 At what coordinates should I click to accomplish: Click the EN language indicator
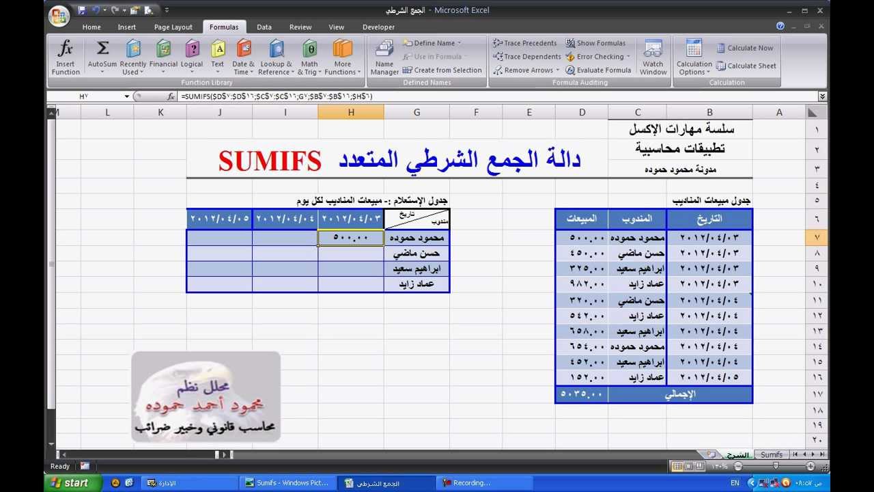[735, 482]
